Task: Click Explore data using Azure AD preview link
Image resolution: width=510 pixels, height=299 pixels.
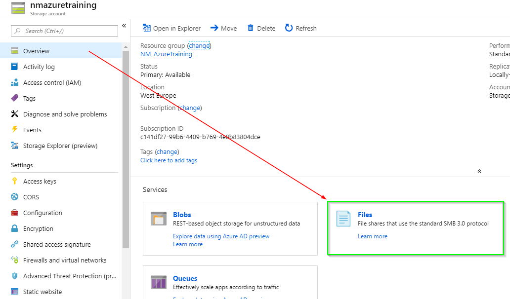Action: coord(221,236)
